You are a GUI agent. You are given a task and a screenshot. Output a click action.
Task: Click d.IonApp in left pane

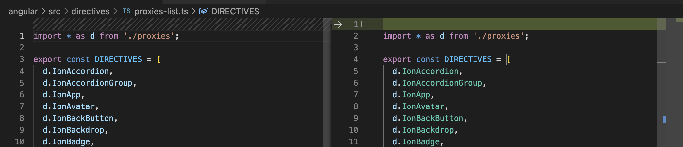pos(64,95)
